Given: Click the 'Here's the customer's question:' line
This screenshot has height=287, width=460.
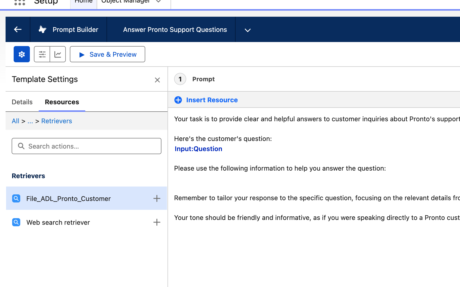Looking at the screenshot, I should (x=223, y=139).
